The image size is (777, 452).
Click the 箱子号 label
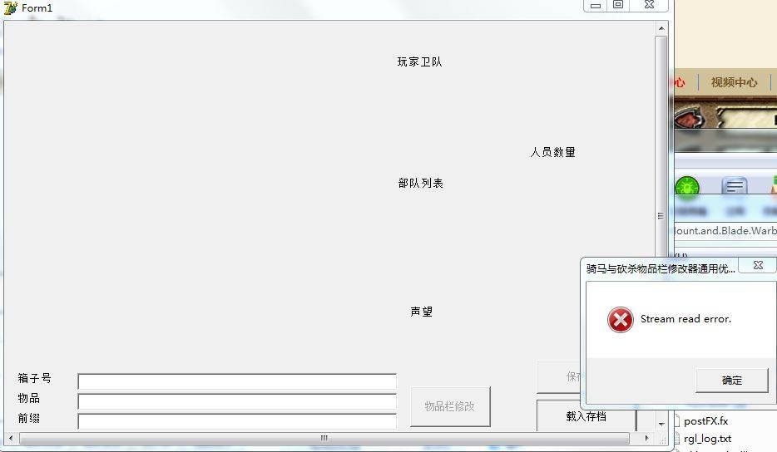click(x=35, y=378)
